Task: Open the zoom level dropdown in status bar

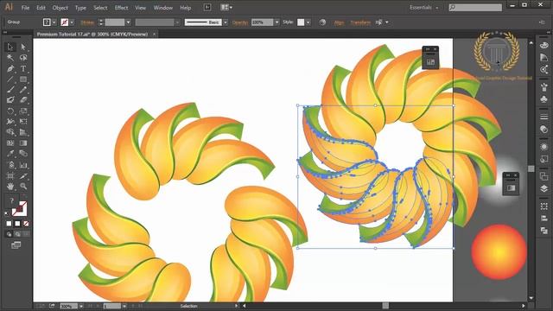Action: (x=81, y=306)
